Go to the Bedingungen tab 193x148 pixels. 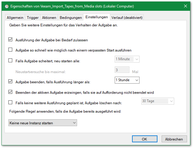(71, 18)
